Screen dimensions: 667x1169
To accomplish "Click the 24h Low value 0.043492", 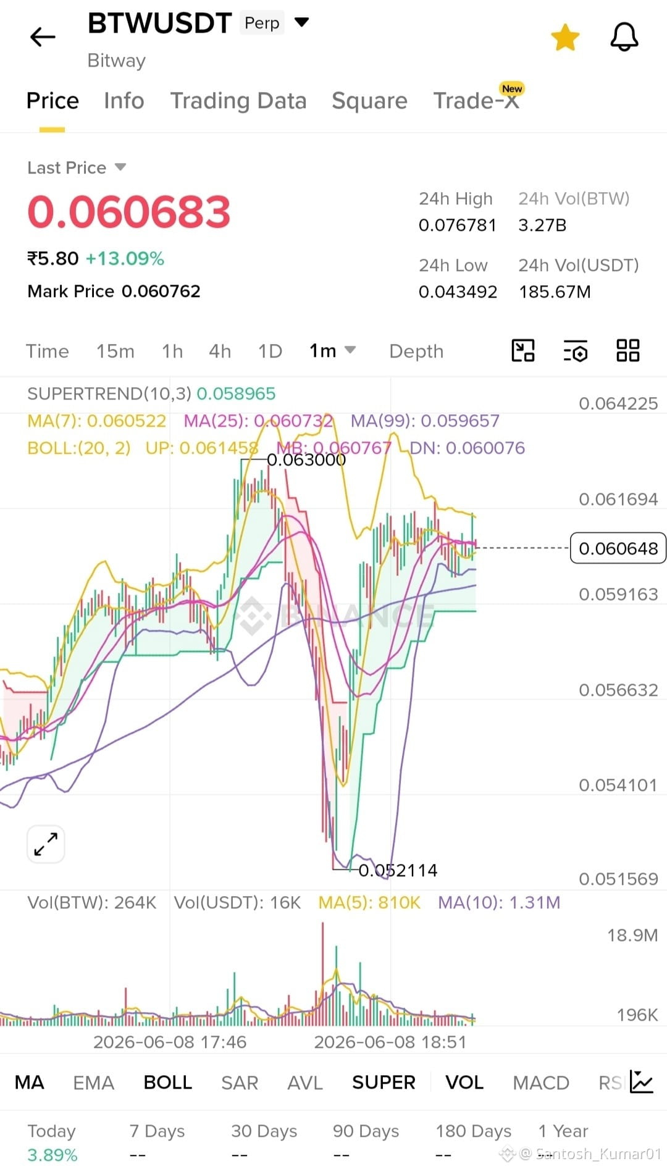I will 458,291.
